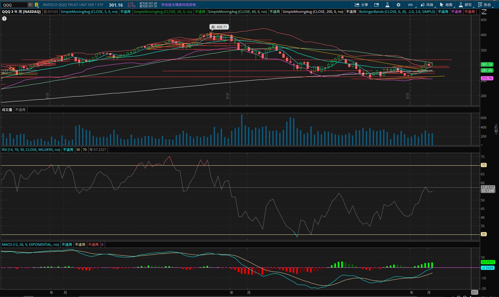Click the 5/1 date marker on time axis
Image resolution: width=499 pixels, height=297 pixels.
click(x=474, y=292)
